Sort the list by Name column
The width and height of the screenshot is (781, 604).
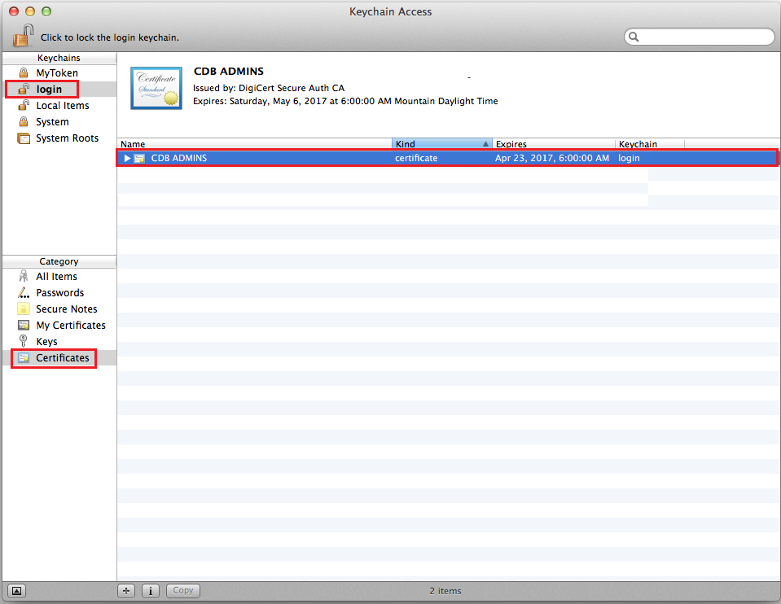252,144
